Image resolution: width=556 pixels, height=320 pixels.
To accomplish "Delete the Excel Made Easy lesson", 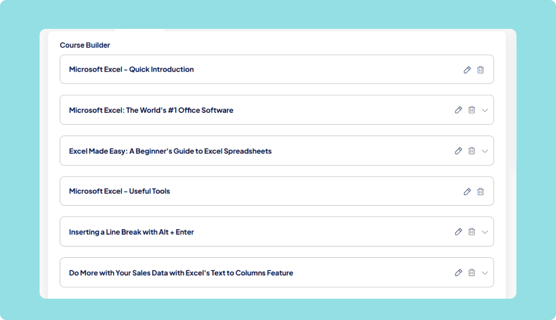I will [472, 151].
